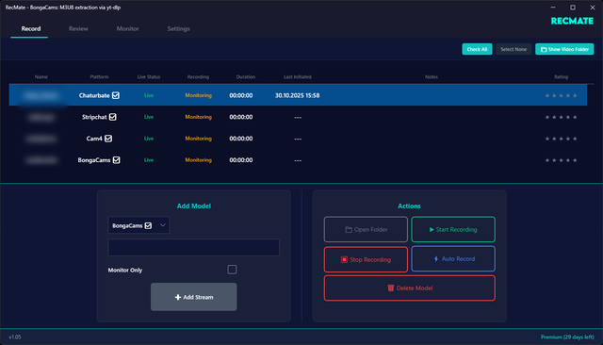603x345 pixels.
Task: Click the Rating column header
Action: [562, 77]
